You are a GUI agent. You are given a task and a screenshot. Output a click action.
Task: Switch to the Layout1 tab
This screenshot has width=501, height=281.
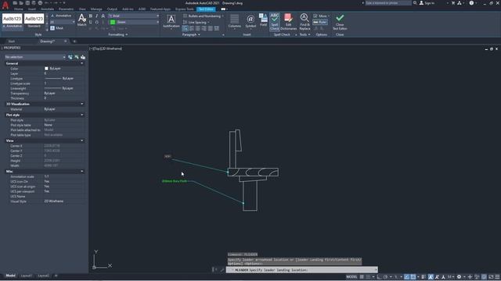point(27,276)
